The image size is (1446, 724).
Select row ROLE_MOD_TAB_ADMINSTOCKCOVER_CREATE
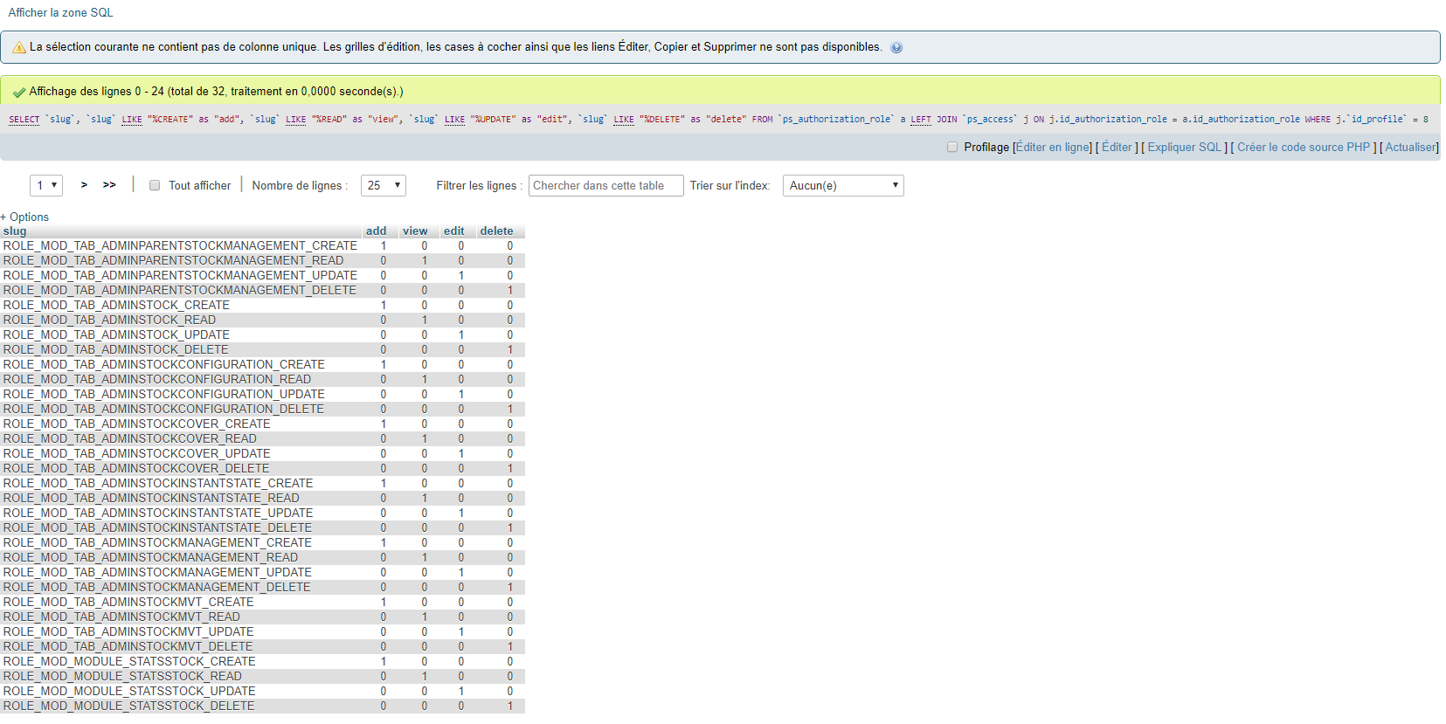tap(262, 424)
